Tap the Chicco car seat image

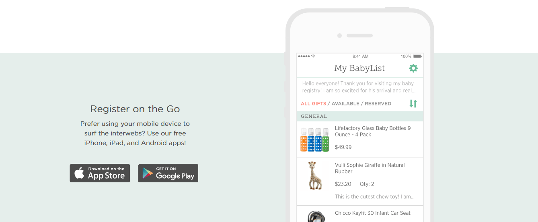316,216
